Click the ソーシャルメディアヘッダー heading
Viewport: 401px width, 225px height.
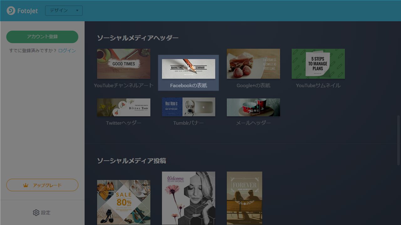tap(138, 38)
